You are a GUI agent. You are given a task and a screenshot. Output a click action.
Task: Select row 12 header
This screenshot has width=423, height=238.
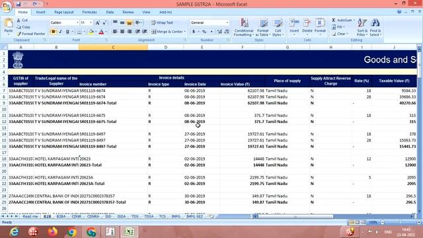pyautogui.click(x=4, y=122)
